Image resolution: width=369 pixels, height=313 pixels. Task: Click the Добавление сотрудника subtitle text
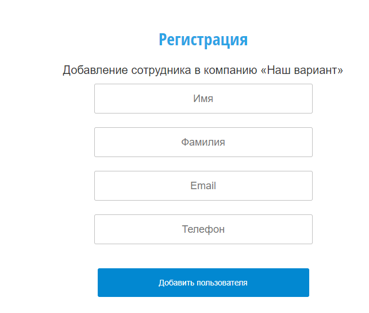point(161,71)
